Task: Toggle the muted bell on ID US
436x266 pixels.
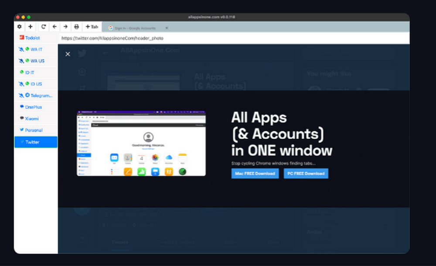Action: click(21, 84)
